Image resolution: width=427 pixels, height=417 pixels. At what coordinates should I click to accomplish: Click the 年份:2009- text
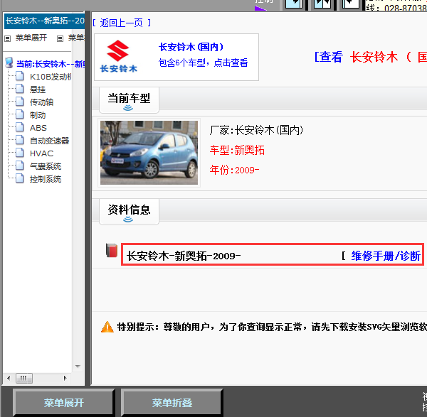click(234, 170)
